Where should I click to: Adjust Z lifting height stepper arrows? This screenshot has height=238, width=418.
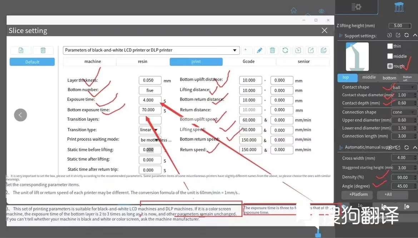click(410, 26)
